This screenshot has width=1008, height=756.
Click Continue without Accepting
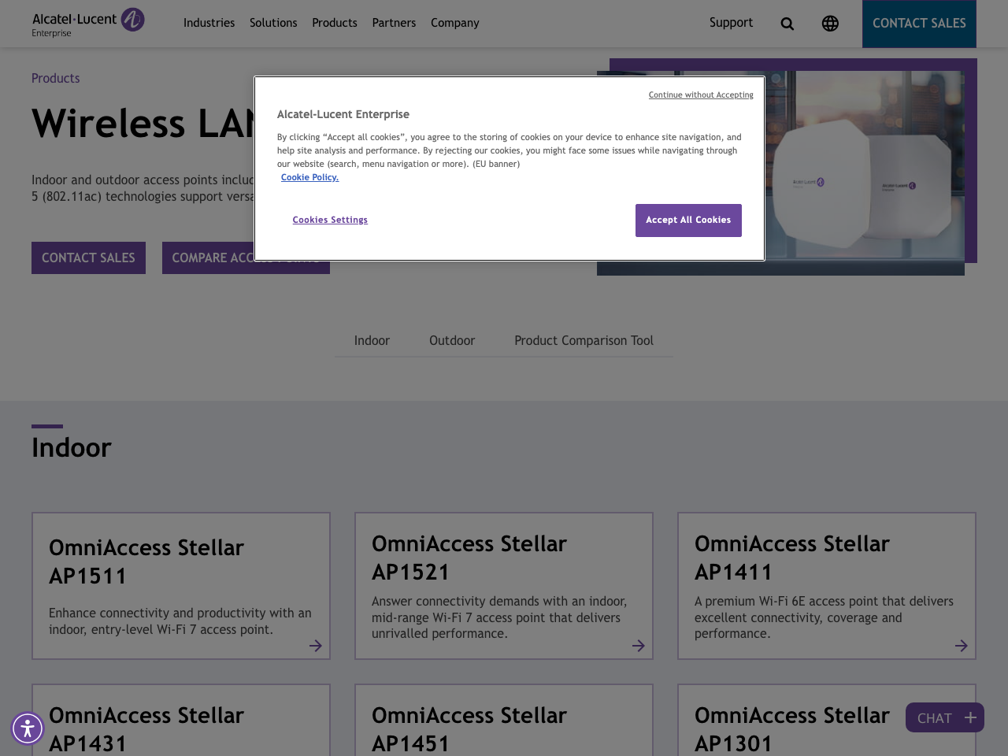701,94
